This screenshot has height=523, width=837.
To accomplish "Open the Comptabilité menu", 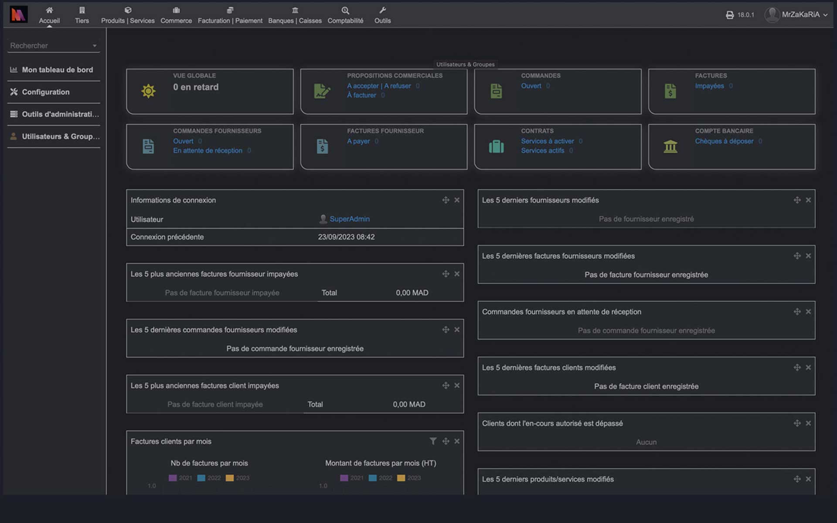I will tap(345, 15).
